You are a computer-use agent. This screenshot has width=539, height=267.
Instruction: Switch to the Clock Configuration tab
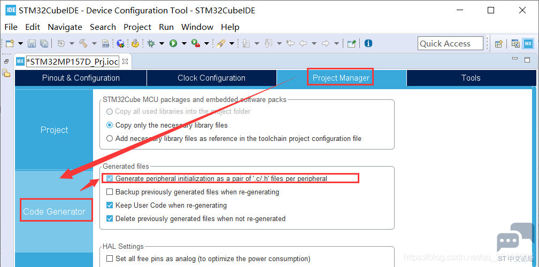[211, 78]
